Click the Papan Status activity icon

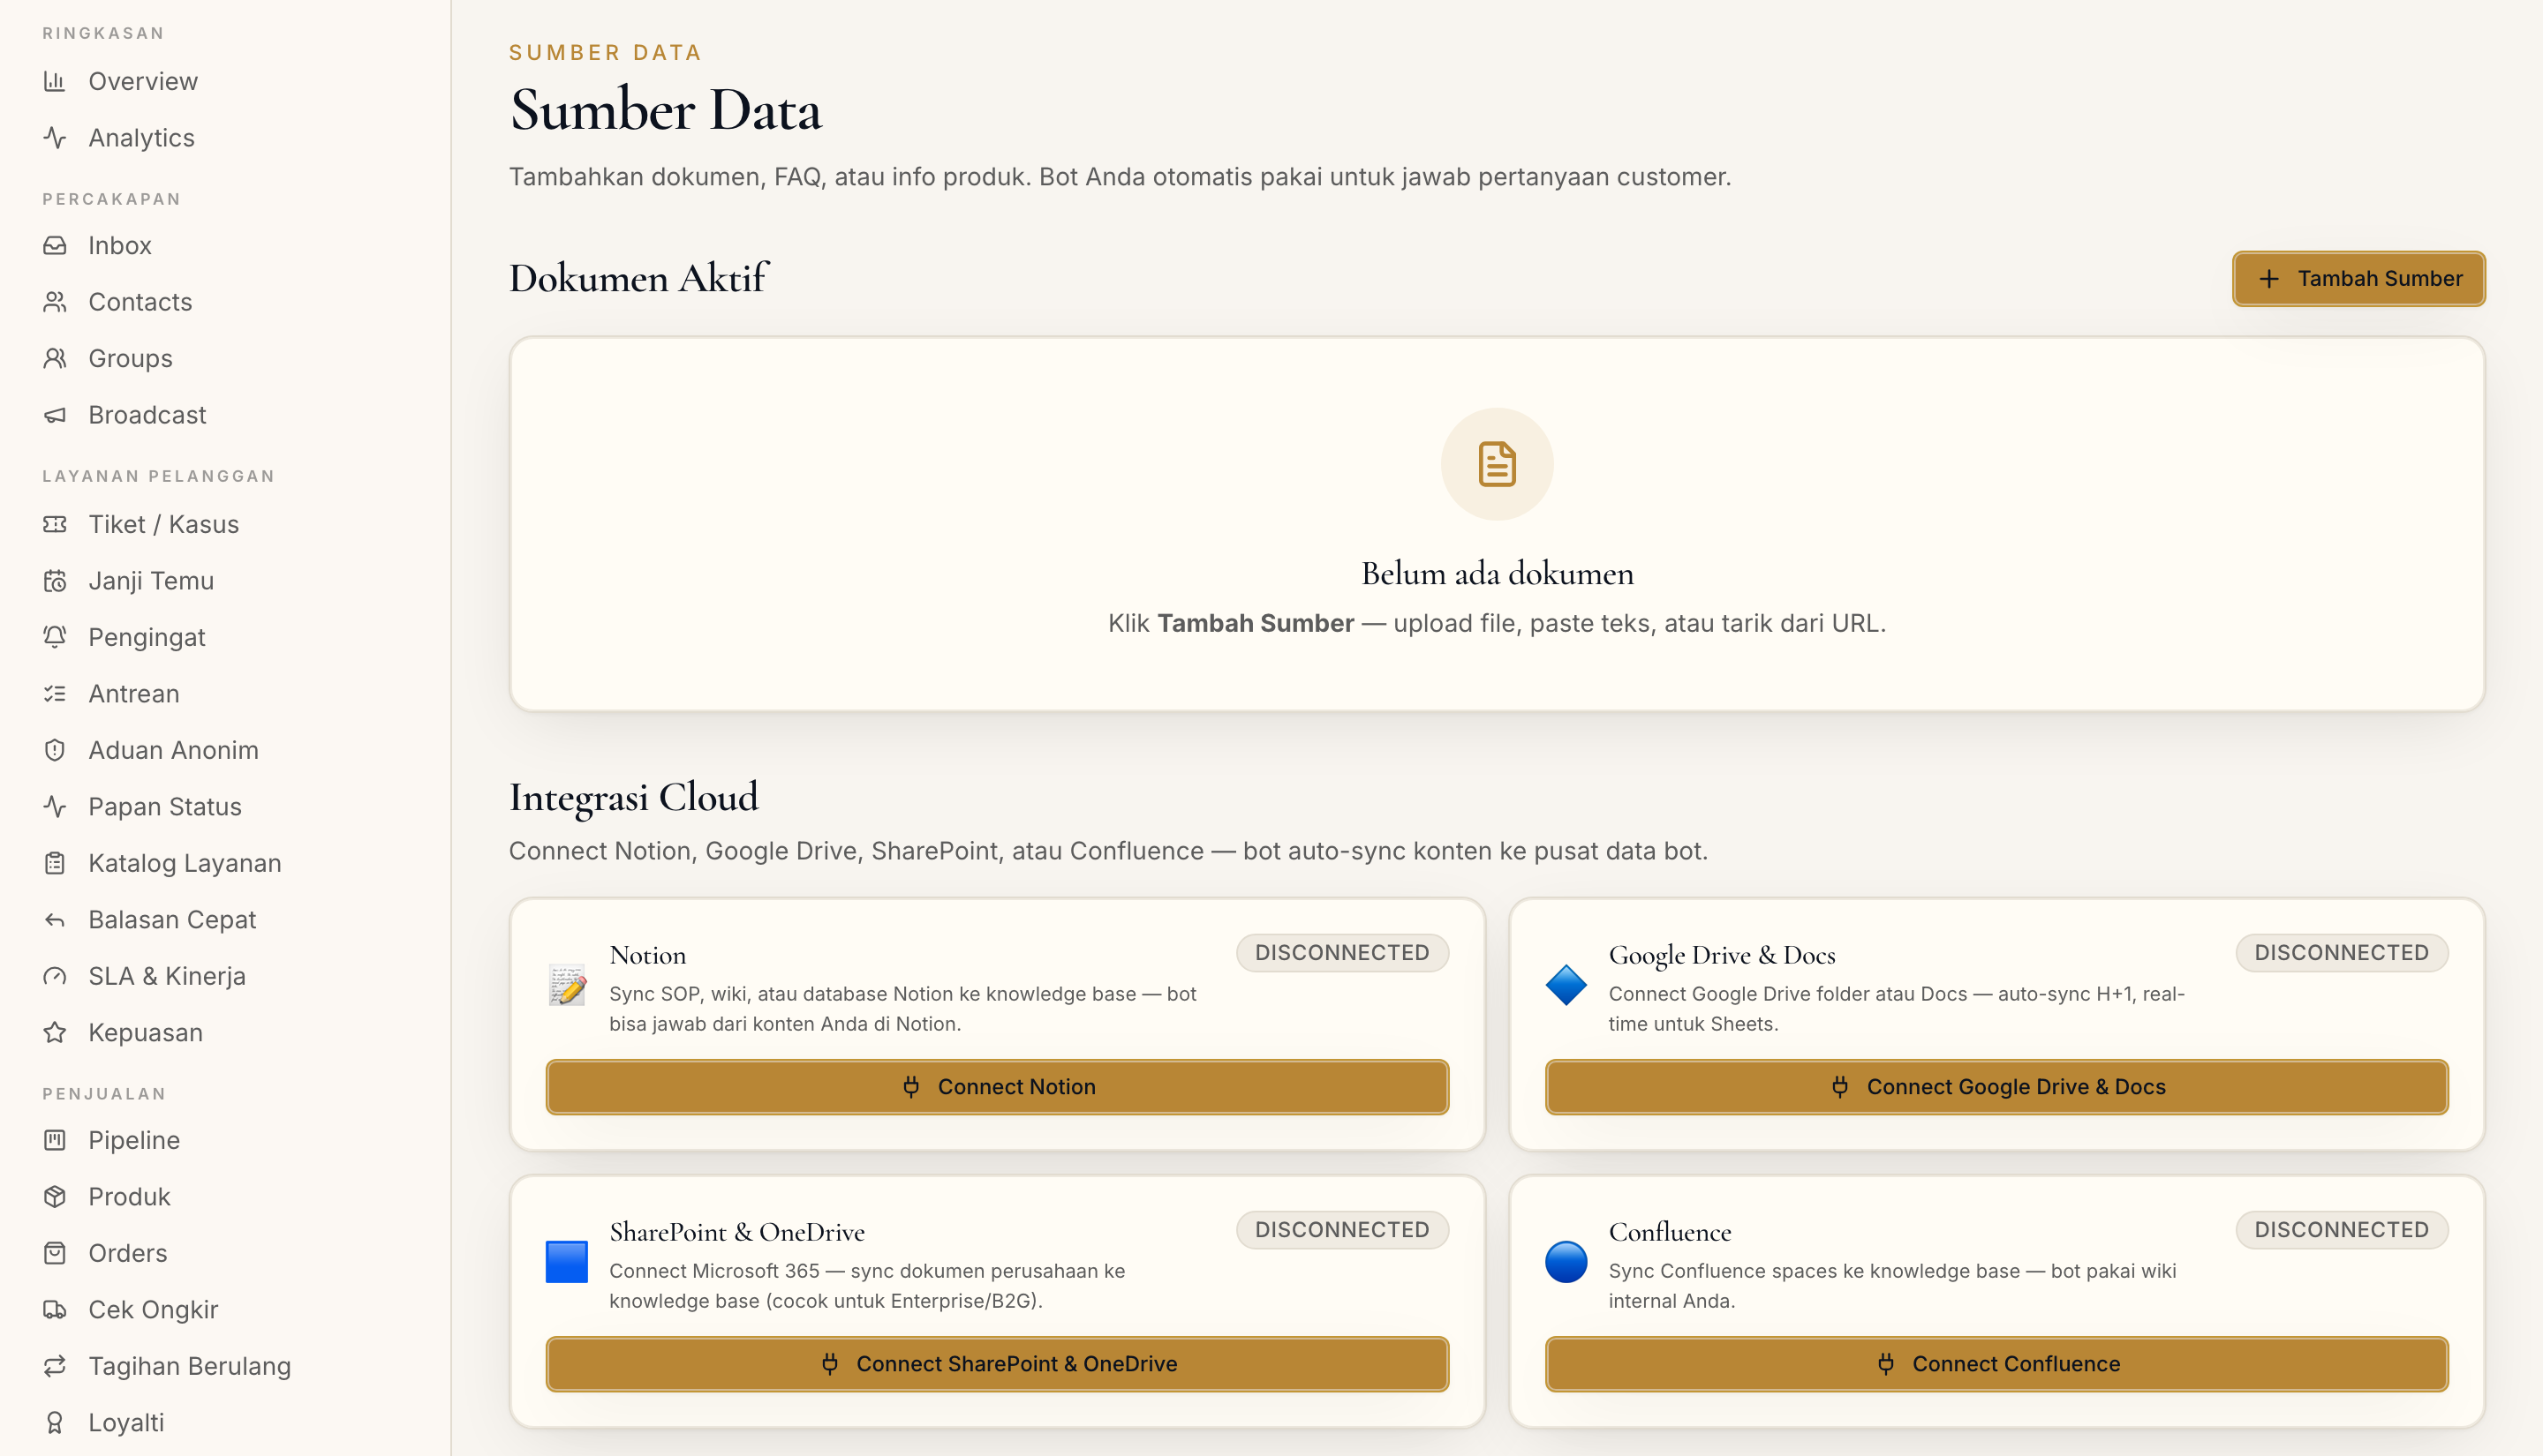click(x=55, y=807)
